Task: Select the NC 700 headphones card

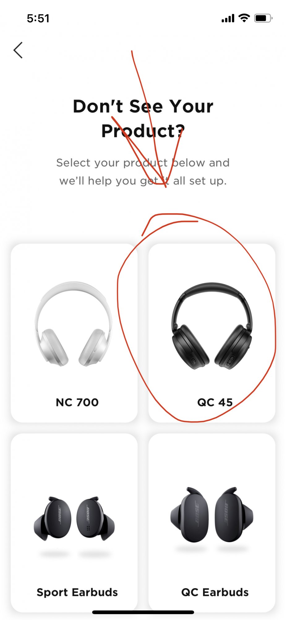Action: click(x=74, y=333)
